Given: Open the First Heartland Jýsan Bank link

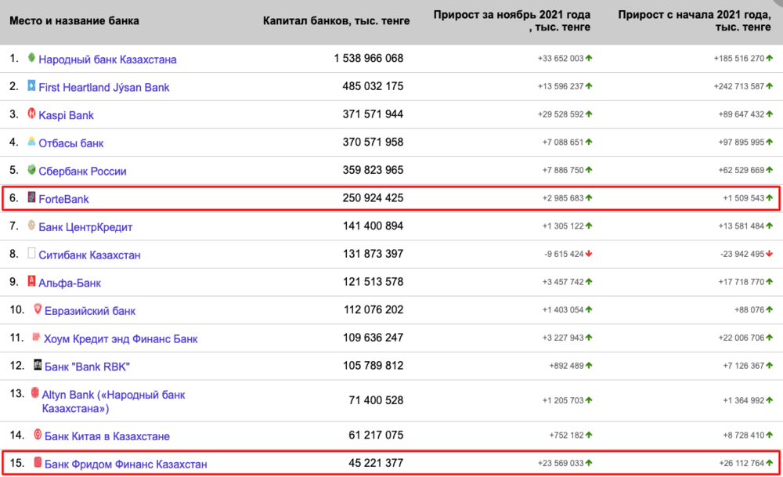Looking at the screenshot, I should 104,88.
